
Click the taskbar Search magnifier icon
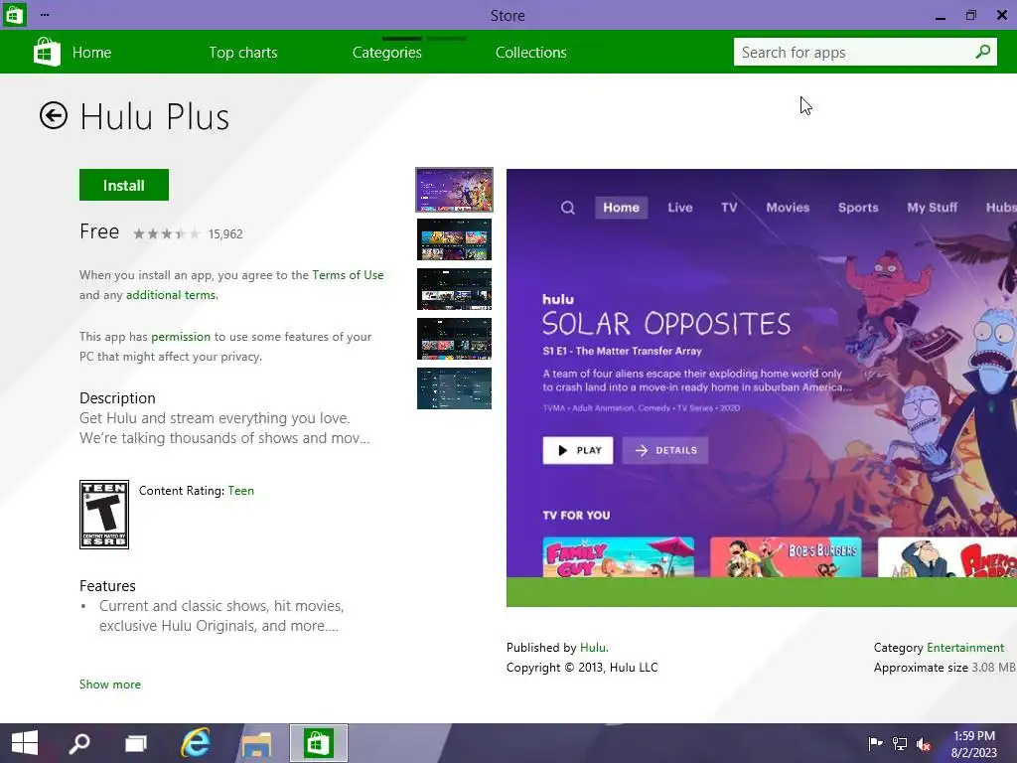[x=79, y=743]
